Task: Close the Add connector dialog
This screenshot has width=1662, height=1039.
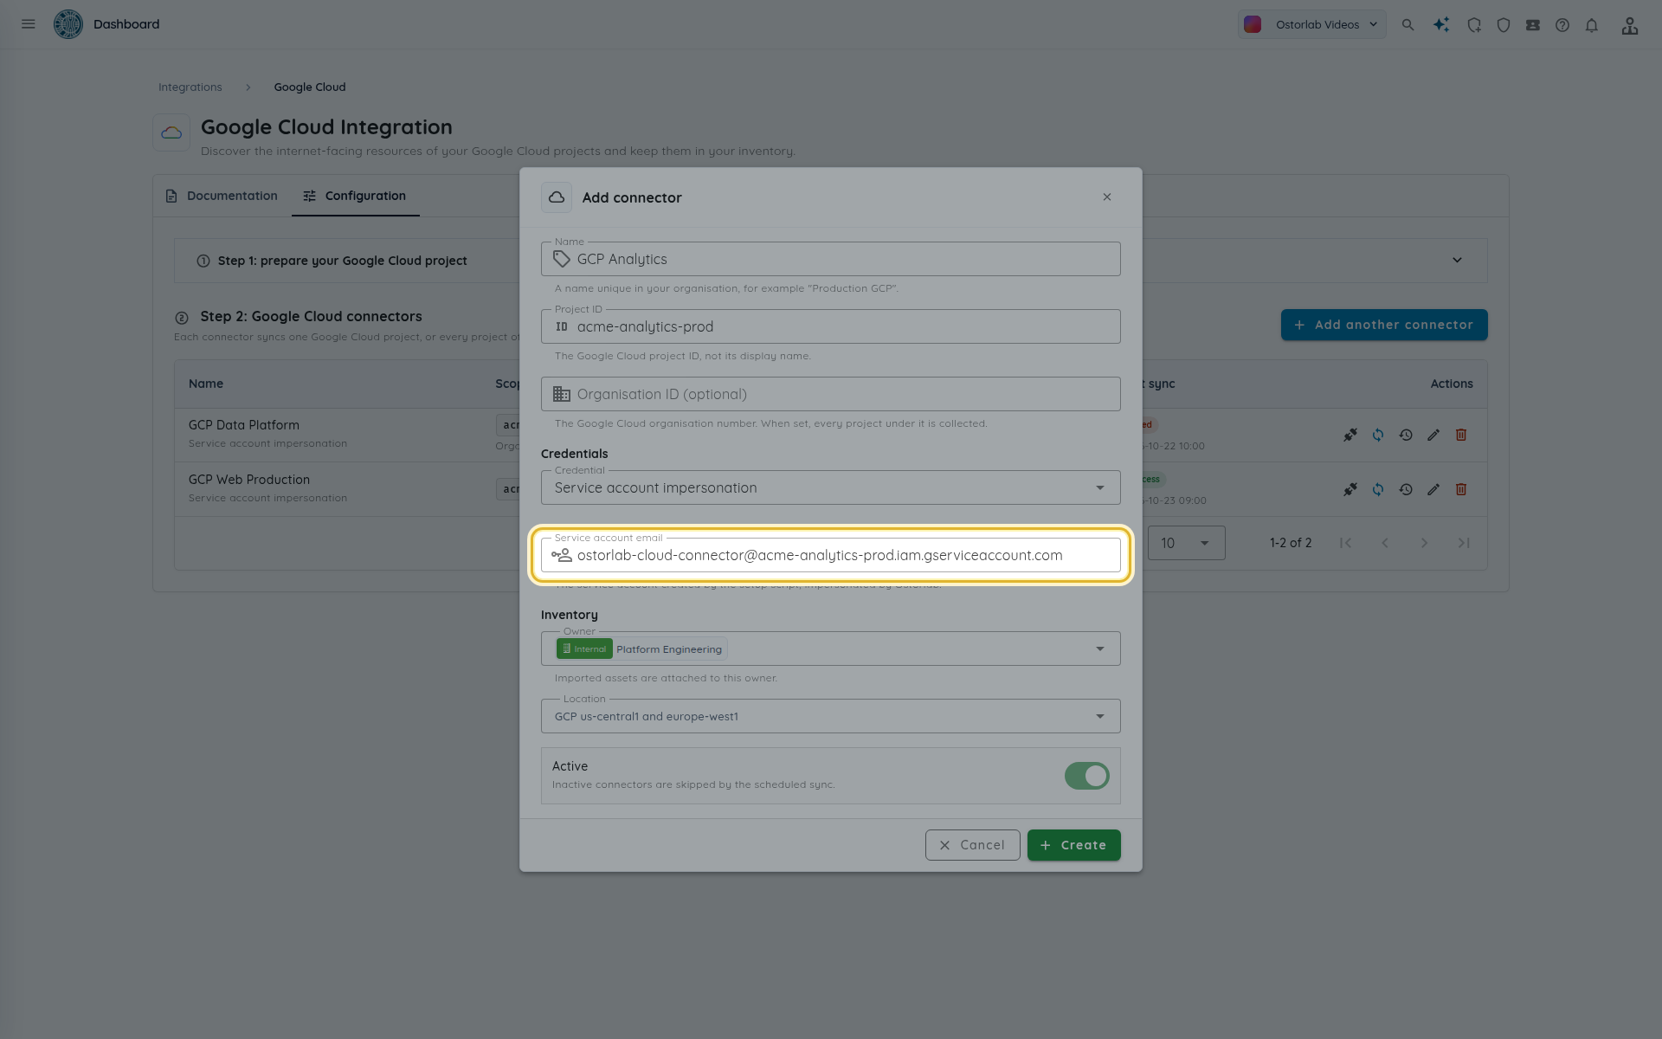Action: point(1107,197)
